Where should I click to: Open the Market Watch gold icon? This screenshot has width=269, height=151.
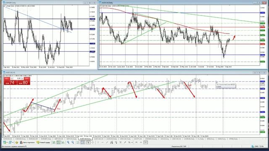17,143
